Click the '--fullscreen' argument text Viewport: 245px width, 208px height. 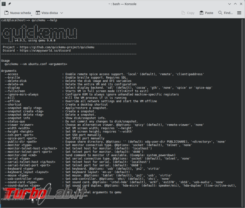click(x=15, y=91)
